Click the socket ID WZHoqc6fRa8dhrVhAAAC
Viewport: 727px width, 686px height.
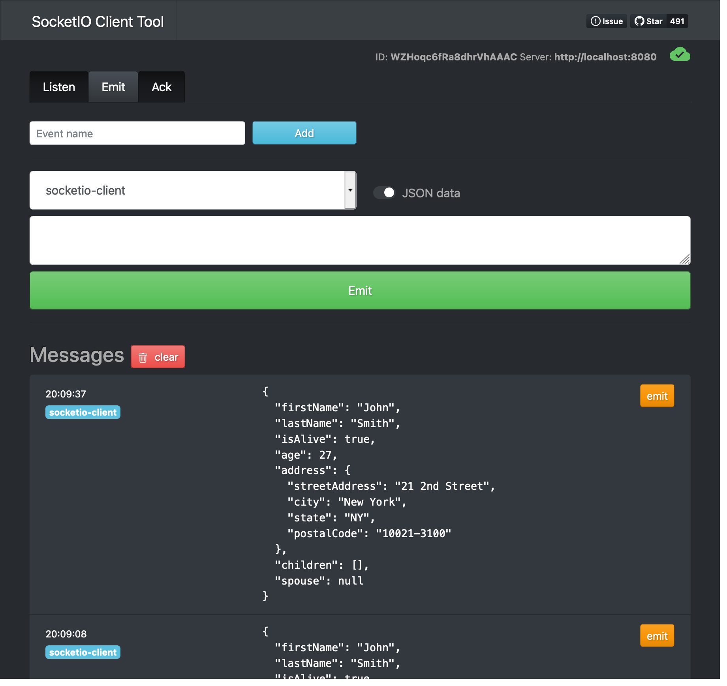click(453, 57)
